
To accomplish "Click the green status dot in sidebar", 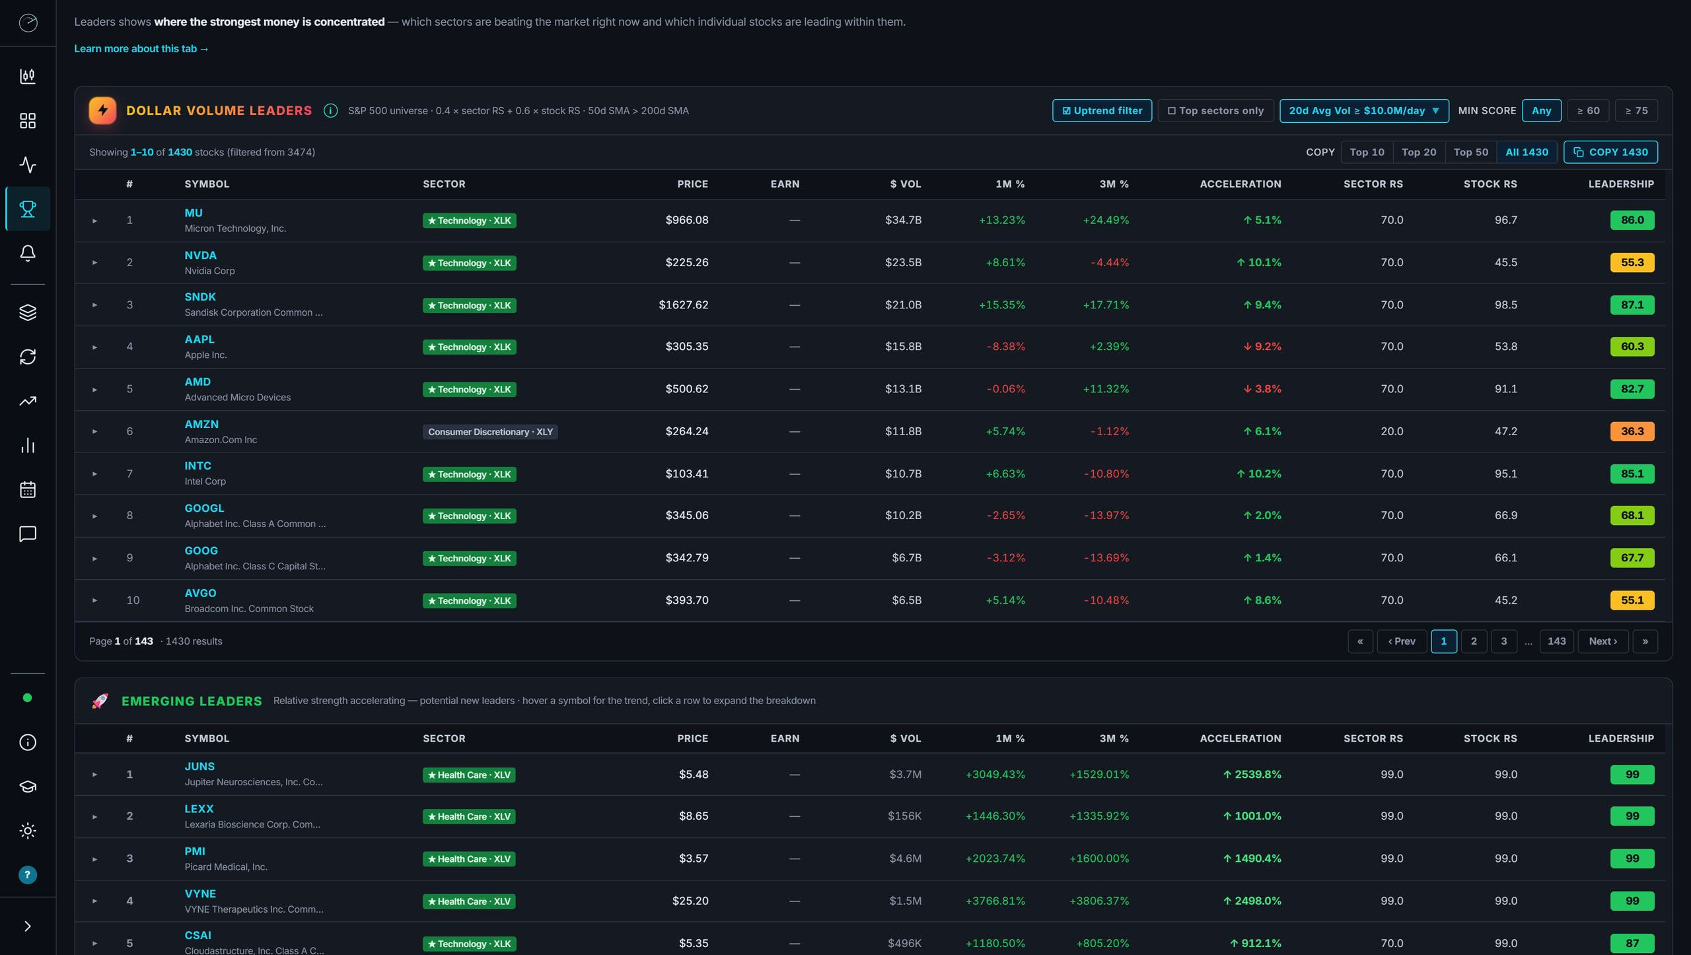I will tap(27, 697).
